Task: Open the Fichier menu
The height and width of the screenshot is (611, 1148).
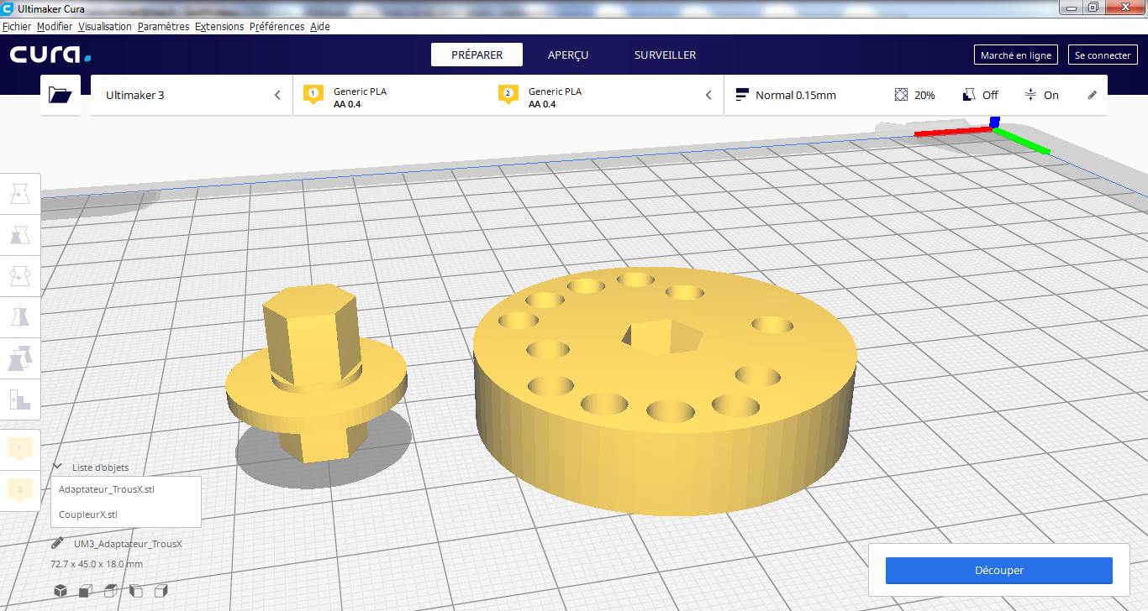Action: coord(17,27)
